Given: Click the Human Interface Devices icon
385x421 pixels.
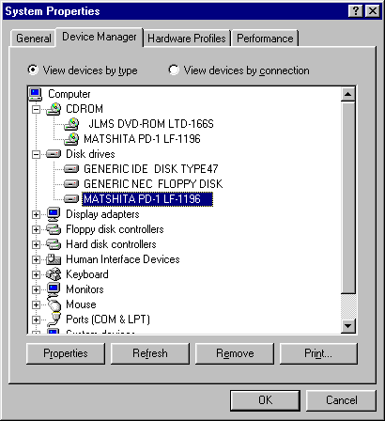Looking at the screenshot, I should pos(54,259).
